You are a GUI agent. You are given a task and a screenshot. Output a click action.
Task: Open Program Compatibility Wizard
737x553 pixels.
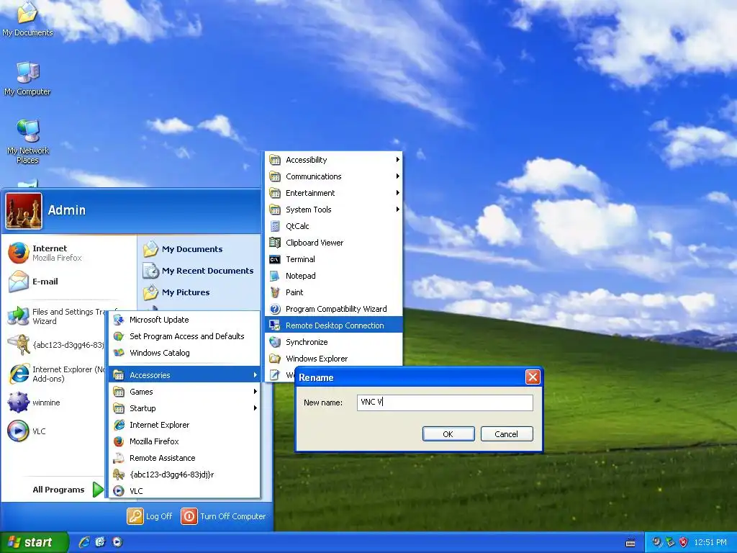point(334,309)
